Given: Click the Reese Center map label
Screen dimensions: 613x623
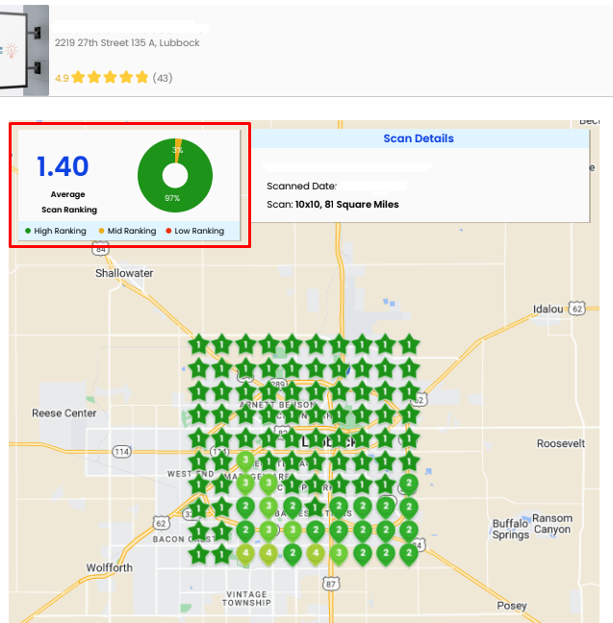Looking at the screenshot, I should (64, 413).
